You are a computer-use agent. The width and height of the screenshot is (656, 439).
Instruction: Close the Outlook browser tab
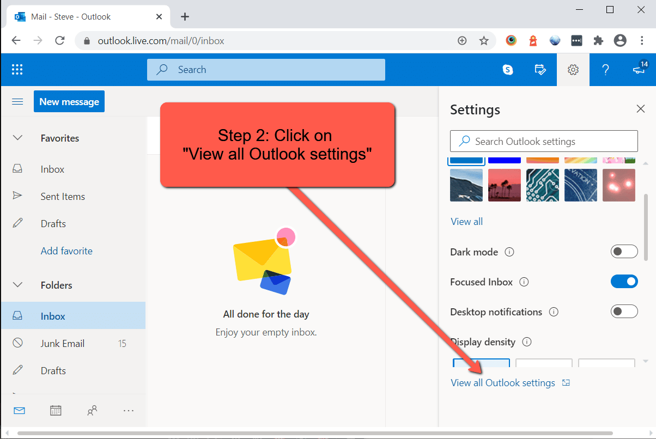[159, 17]
